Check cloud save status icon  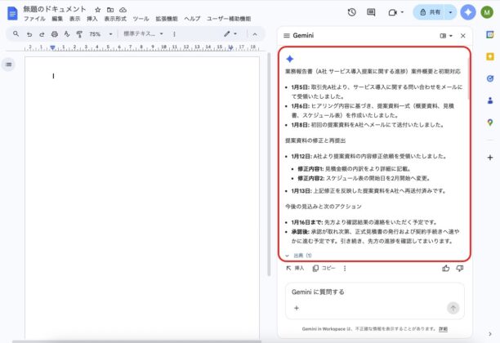coord(123,10)
